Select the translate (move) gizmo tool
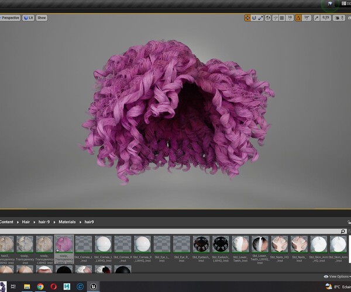This screenshot has width=351, height=292. click(247, 18)
